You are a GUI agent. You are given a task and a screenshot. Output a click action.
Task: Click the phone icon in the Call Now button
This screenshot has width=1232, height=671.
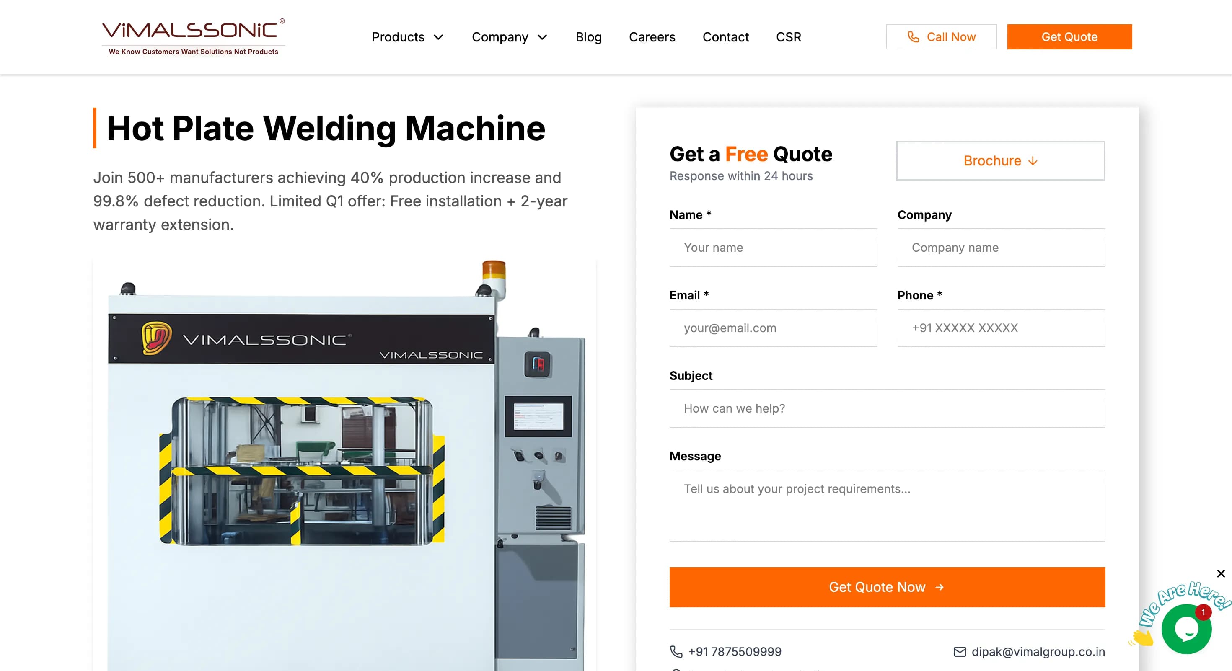pyautogui.click(x=913, y=37)
